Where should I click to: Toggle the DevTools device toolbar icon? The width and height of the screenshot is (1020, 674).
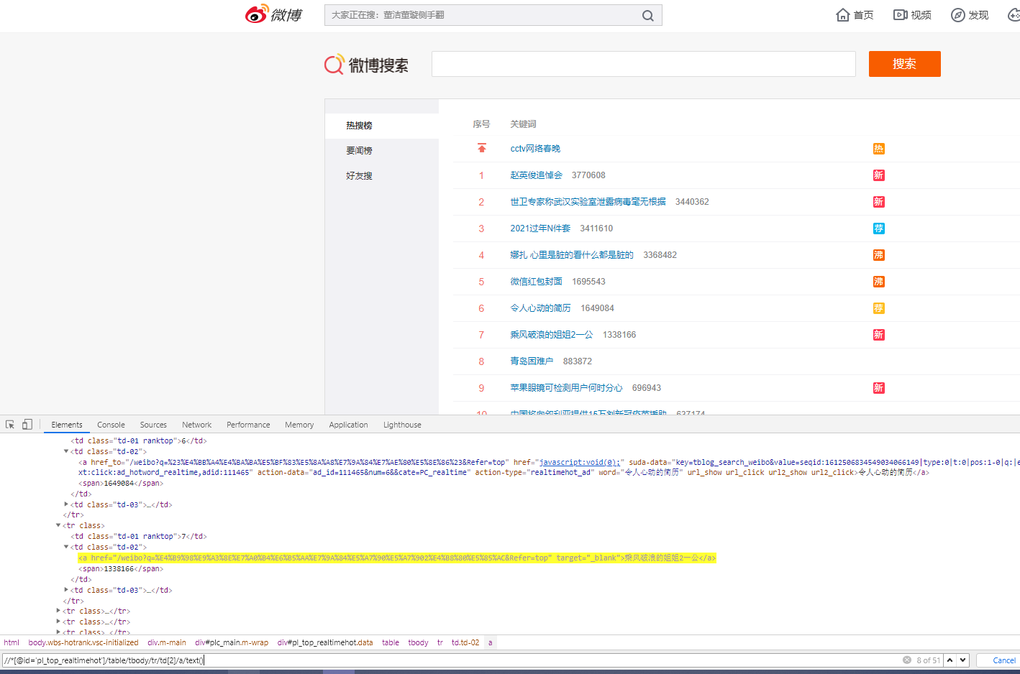(27, 425)
